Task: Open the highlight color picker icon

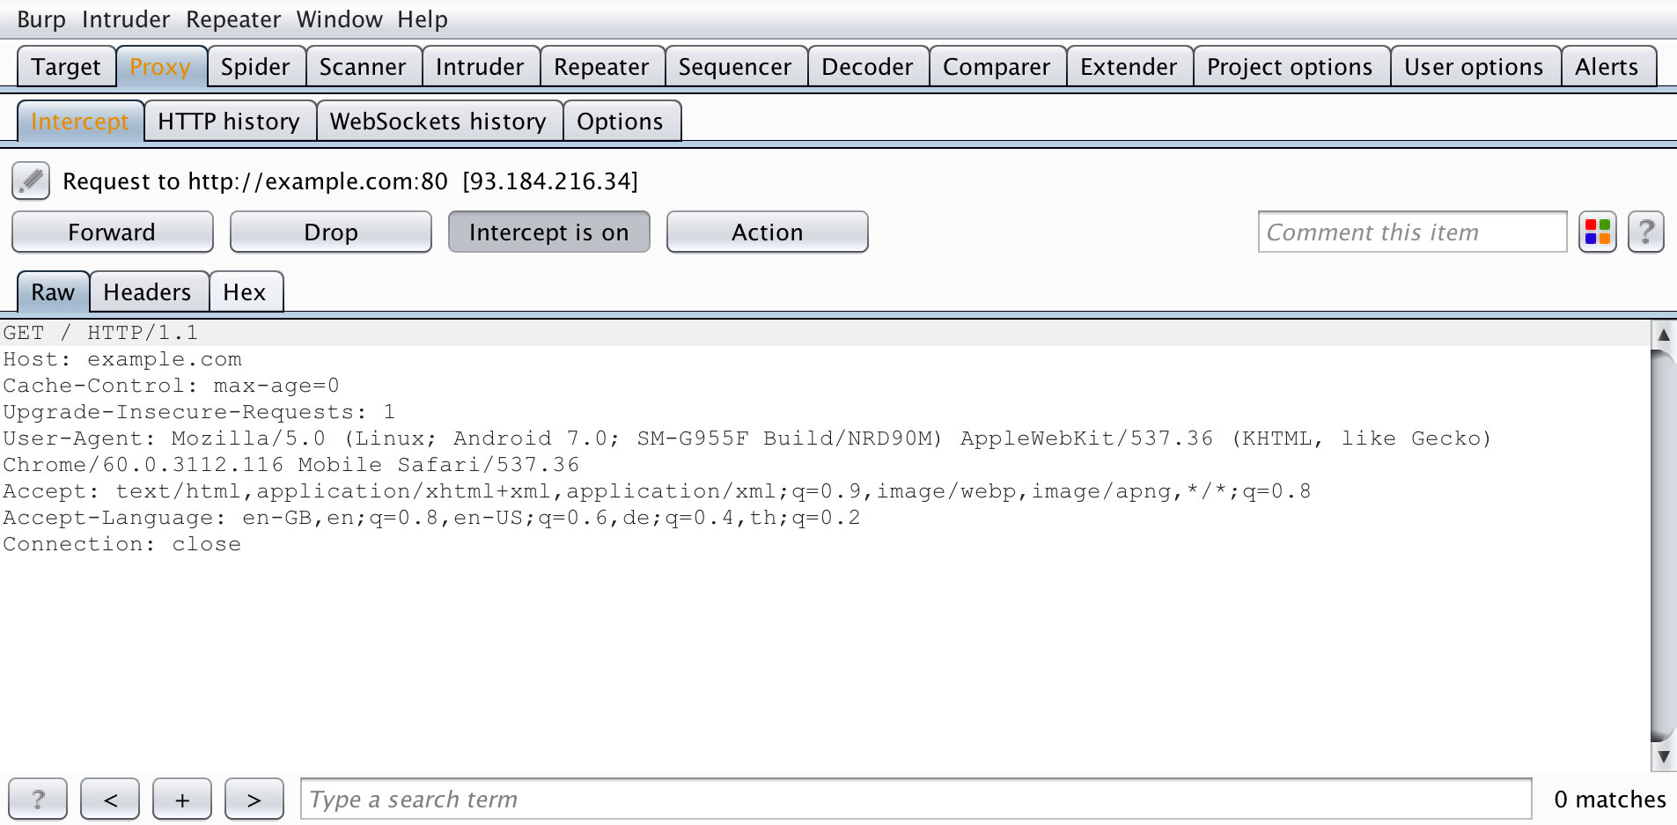Action: pos(1597,232)
